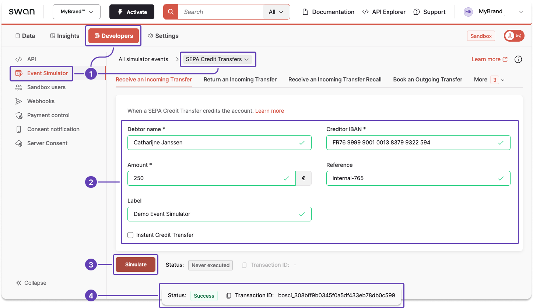Click the Sandbox users icon
The width and height of the screenshot is (533, 308).
coord(18,87)
